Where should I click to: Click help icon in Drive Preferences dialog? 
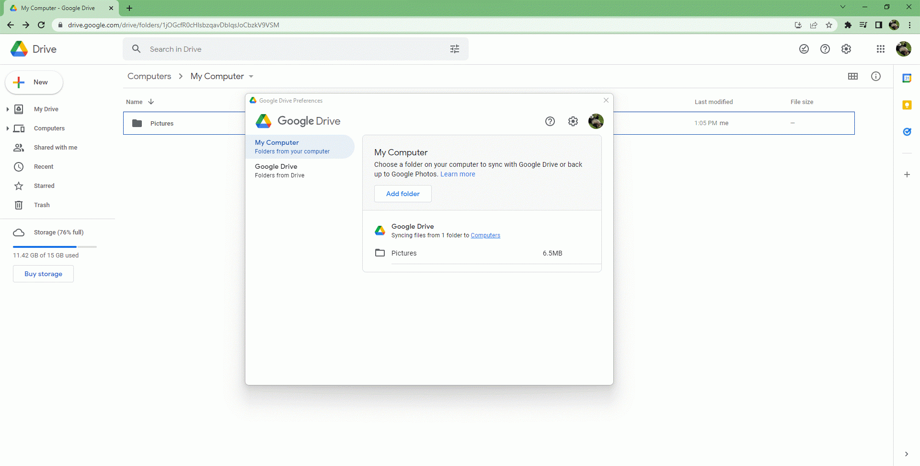pos(550,121)
